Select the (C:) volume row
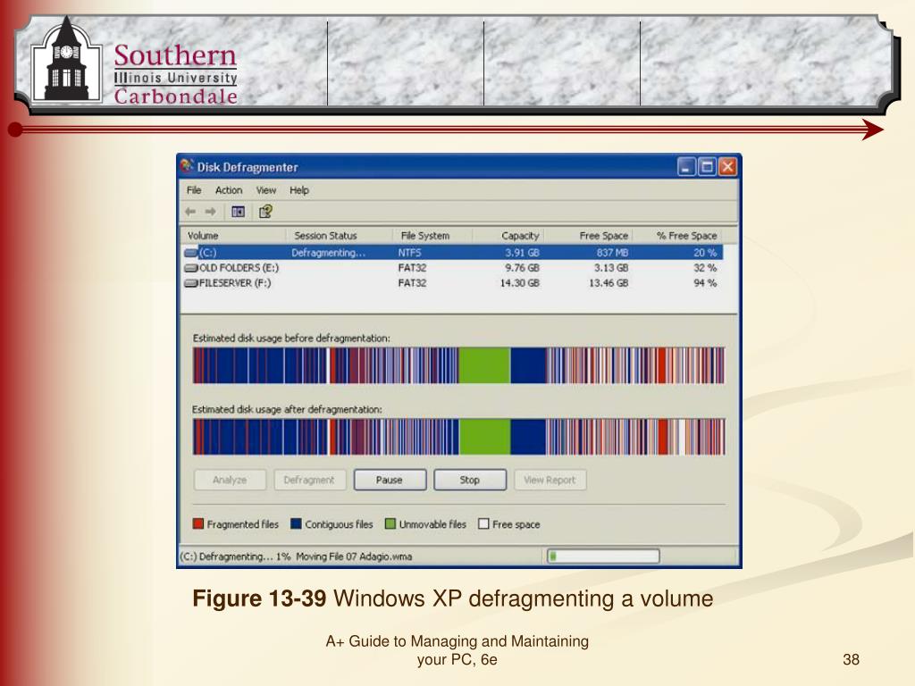The image size is (915, 686). (453, 253)
